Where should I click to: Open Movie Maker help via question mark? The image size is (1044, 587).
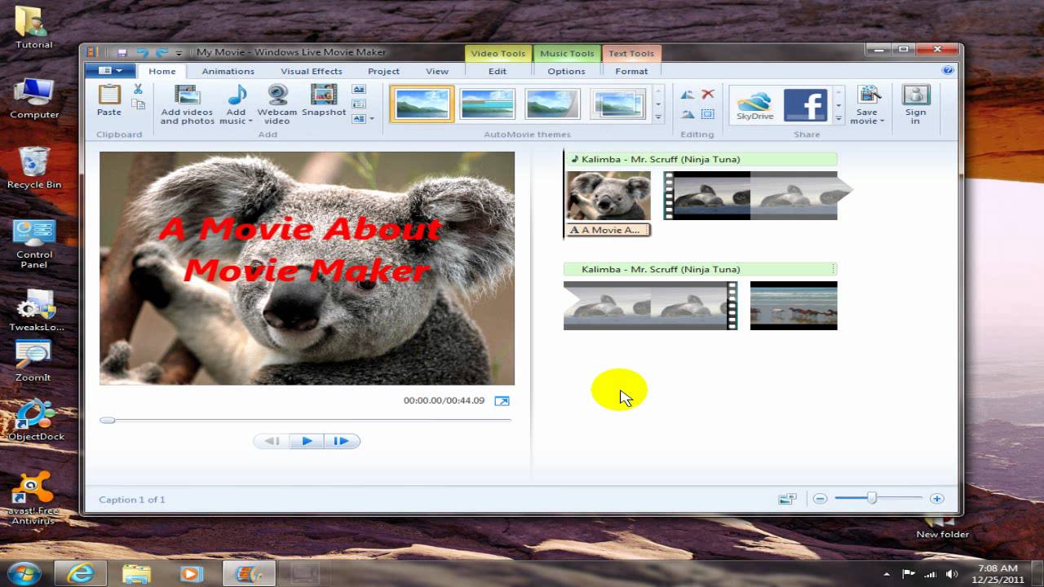point(948,71)
